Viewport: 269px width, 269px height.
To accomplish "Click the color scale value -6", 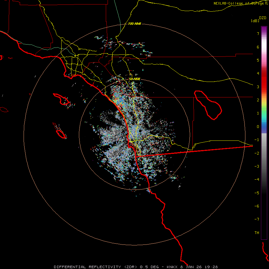I will [x=257, y=206].
